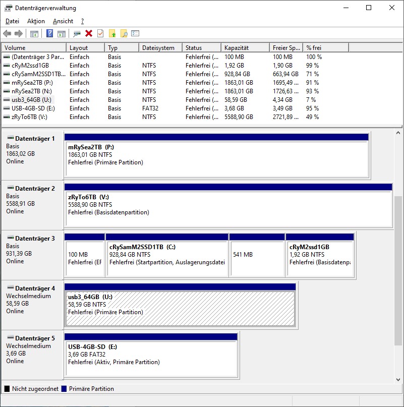This screenshot has height=407, width=404.
Task: Sort by Status column header
Action: [x=202, y=48]
